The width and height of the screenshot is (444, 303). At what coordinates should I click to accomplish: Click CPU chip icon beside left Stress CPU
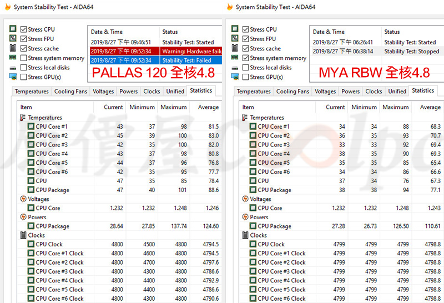point(13,29)
